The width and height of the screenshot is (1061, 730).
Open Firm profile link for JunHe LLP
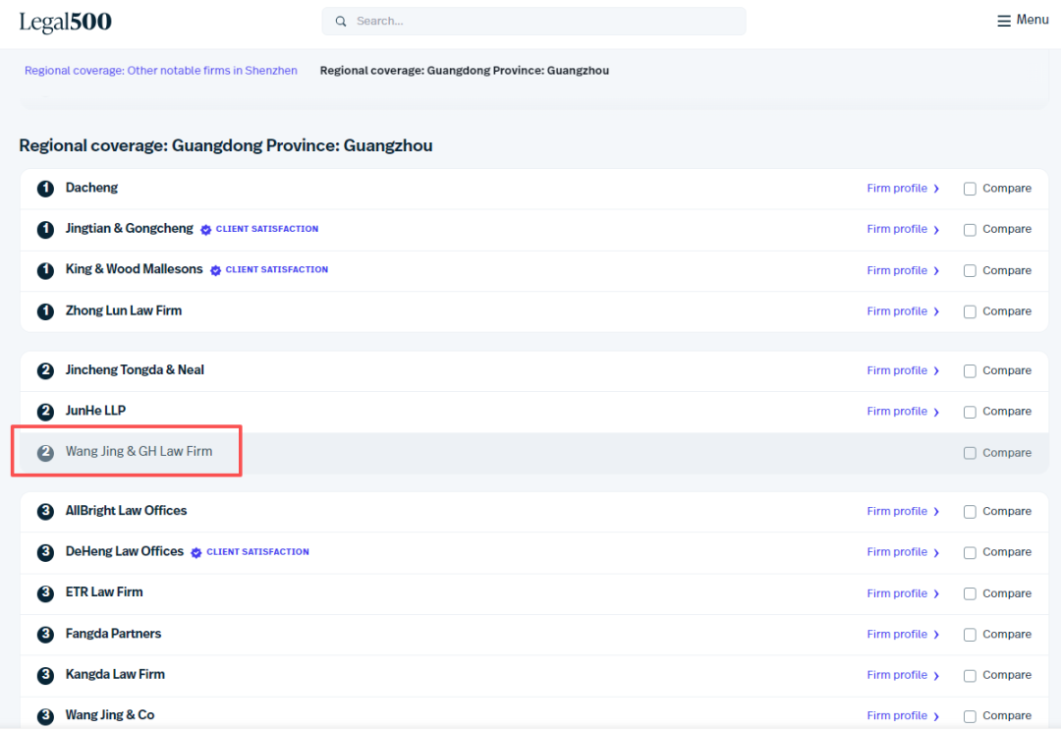tap(903, 411)
